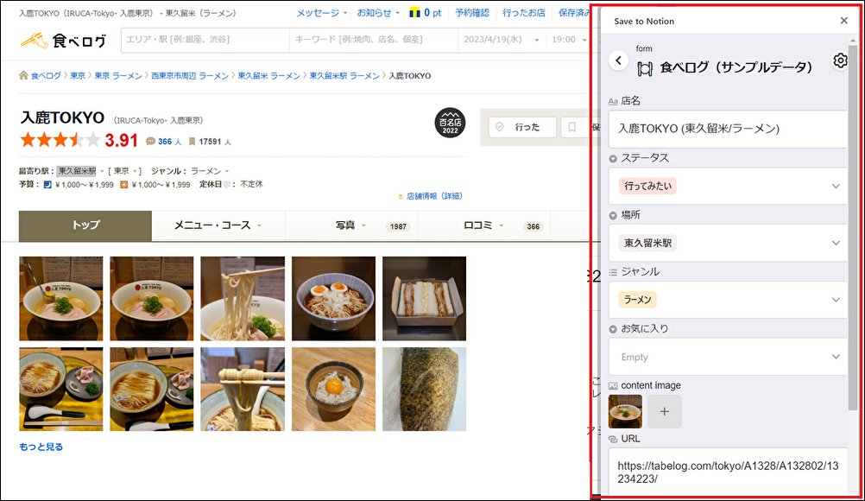This screenshot has width=865, height=501.
Task: Open the お気に入り Empty dropdown
Action: click(x=728, y=357)
